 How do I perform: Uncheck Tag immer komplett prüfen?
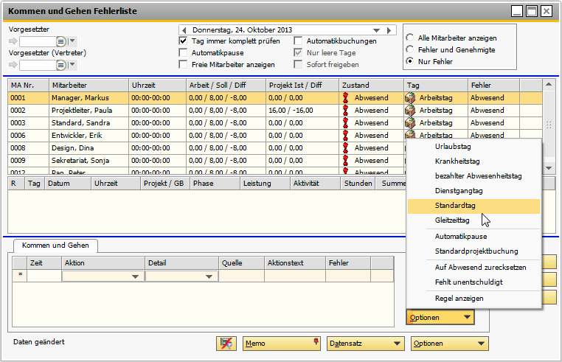point(184,41)
